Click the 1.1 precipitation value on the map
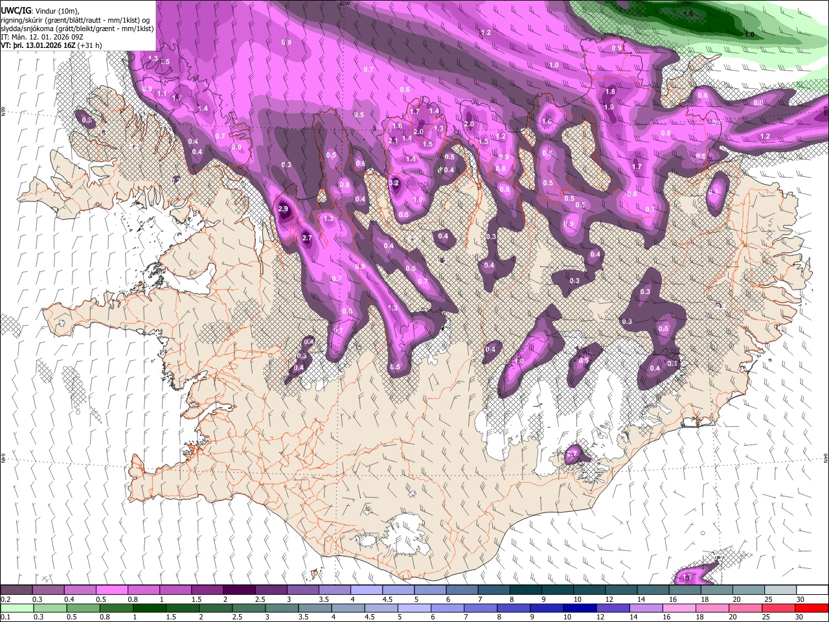The image size is (829, 622). [162, 94]
